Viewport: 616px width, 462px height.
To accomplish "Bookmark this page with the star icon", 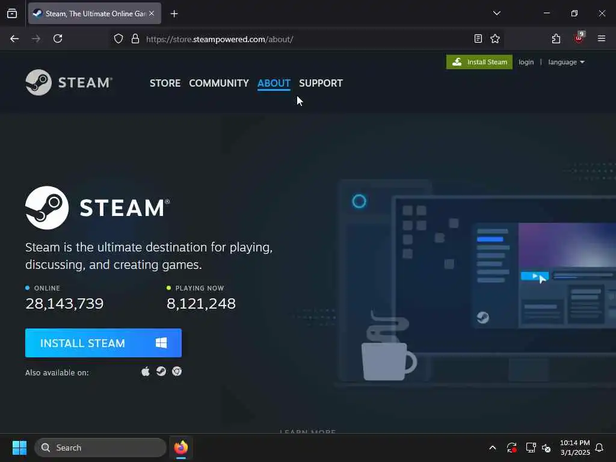I will (495, 39).
